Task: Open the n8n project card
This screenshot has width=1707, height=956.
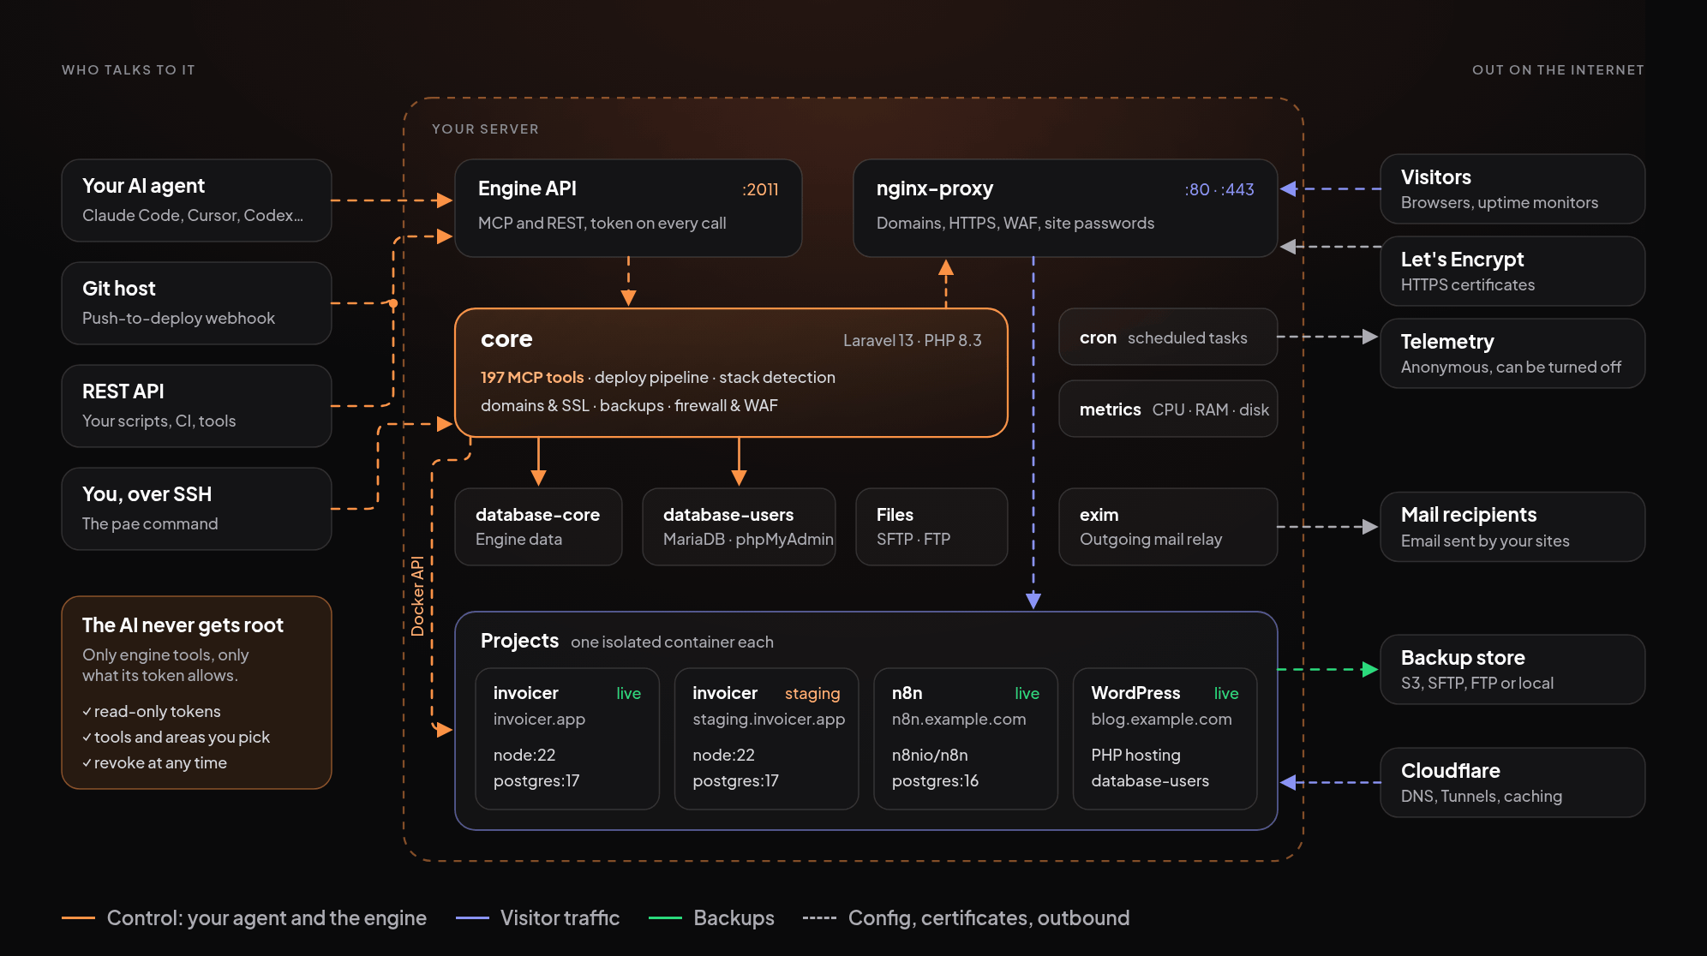Action: [966, 738]
